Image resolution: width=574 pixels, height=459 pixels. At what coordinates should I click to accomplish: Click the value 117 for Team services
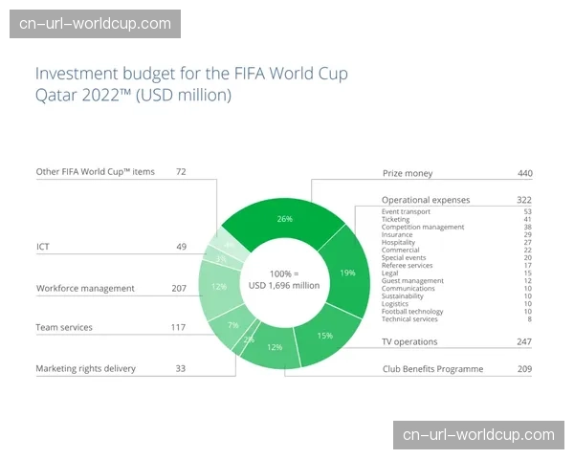click(x=178, y=327)
